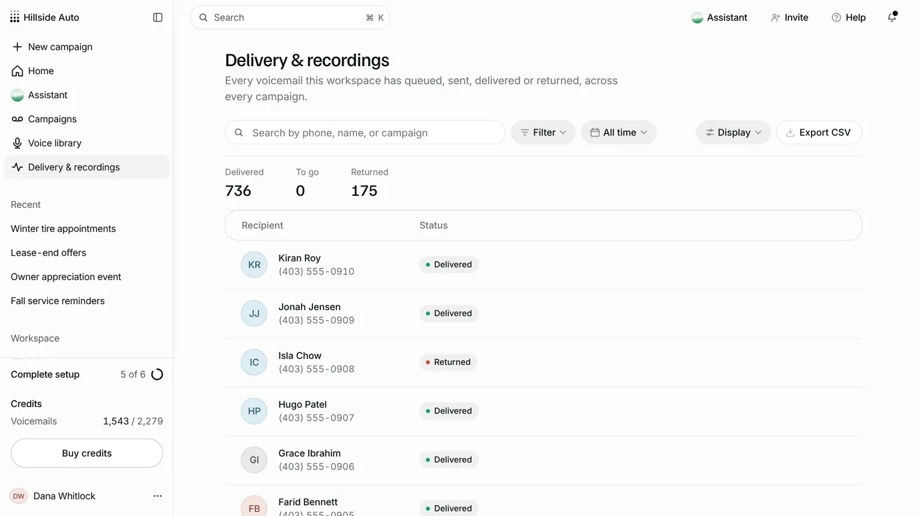Click phone number (403) 555-0907
920x516 pixels.
317,418
